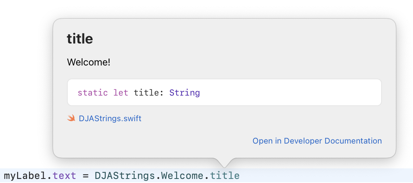
Task: Click myLabel in the code line
Action: [x=26, y=176]
